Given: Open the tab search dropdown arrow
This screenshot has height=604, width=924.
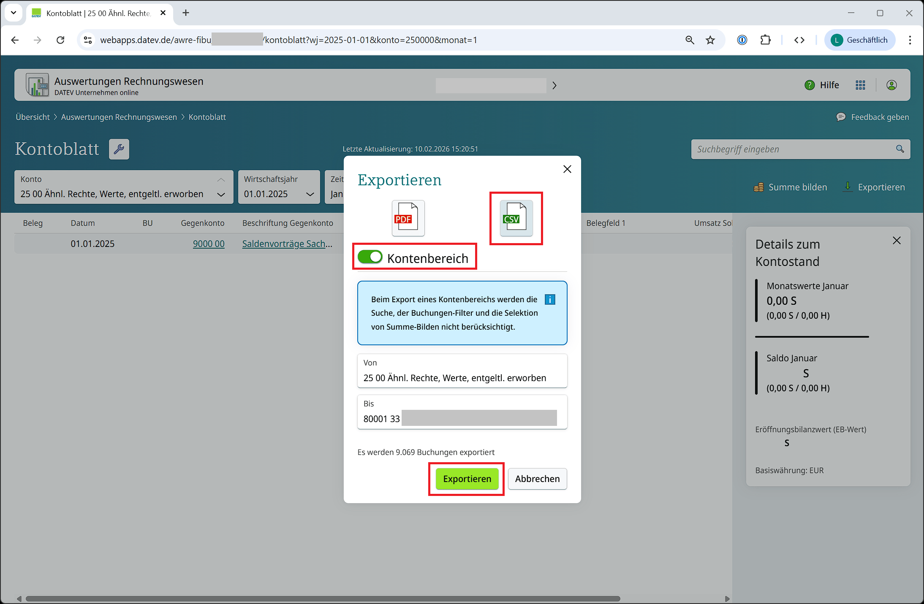Looking at the screenshot, I should click(14, 13).
